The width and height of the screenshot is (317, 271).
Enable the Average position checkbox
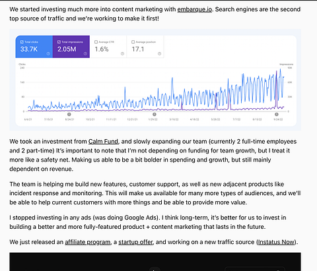coord(133,42)
